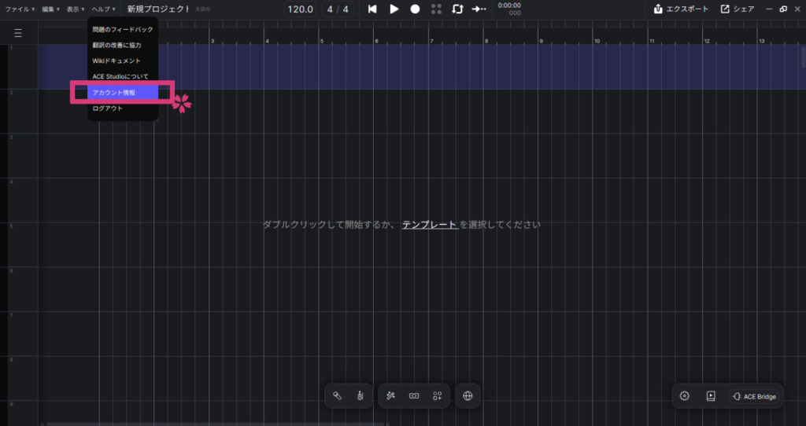The image size is (806, 426).
Task: Select ログアウト from the help menu
Action: coord(108,108)
